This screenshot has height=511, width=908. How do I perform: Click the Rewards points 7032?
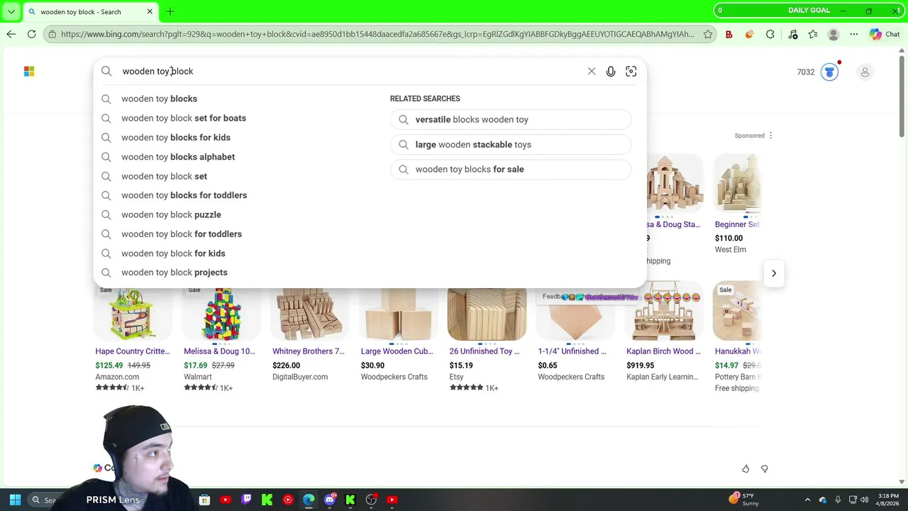[x=806, y=72]
